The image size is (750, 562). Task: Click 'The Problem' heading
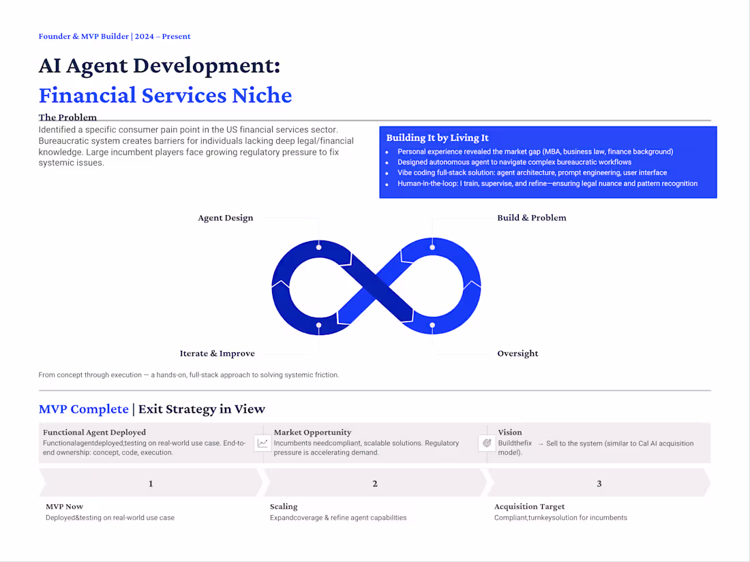tap(67, 117)
